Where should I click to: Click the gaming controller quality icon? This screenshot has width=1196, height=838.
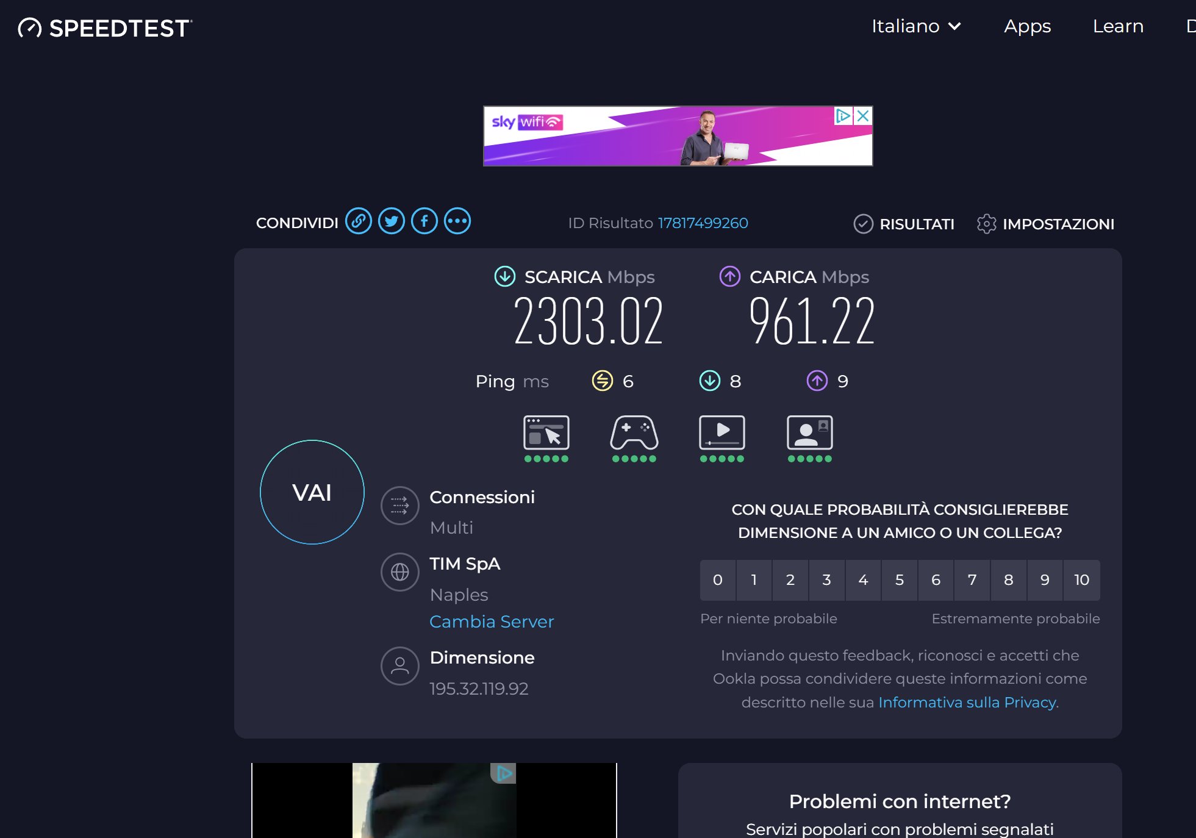click(634, 434)
